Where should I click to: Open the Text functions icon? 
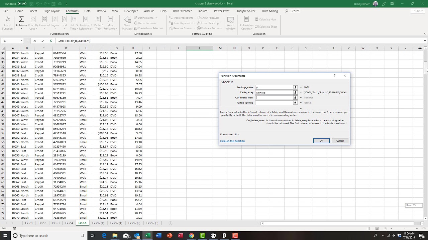coord(65,20)
